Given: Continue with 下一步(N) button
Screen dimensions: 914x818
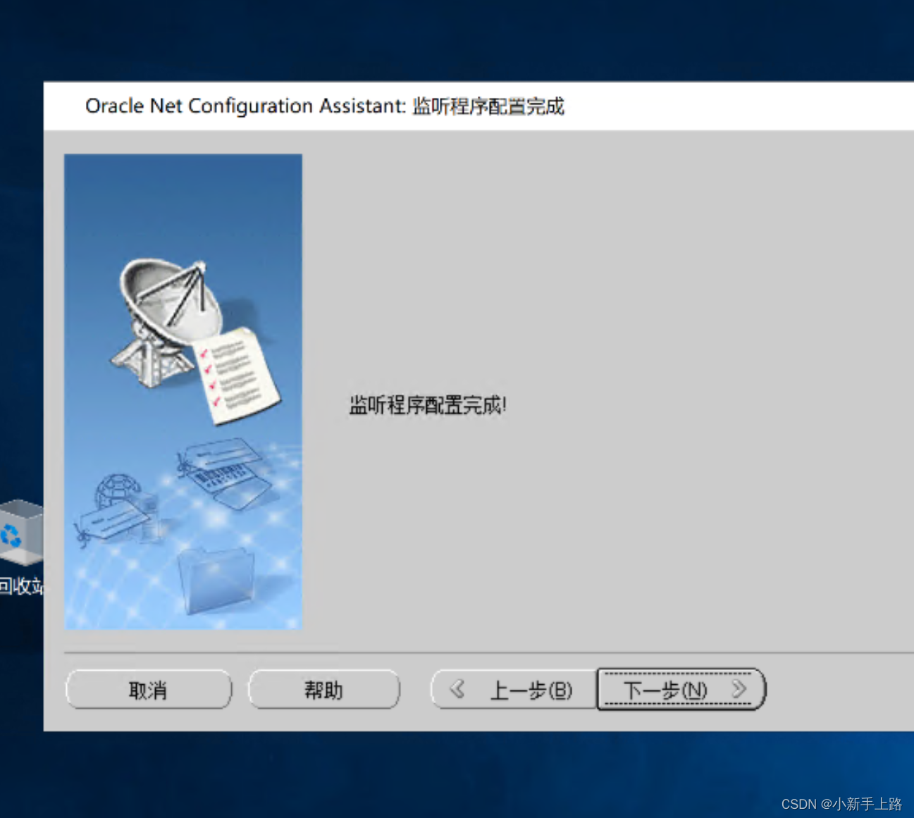Looking at the screenshot, I should coord(681,689).
